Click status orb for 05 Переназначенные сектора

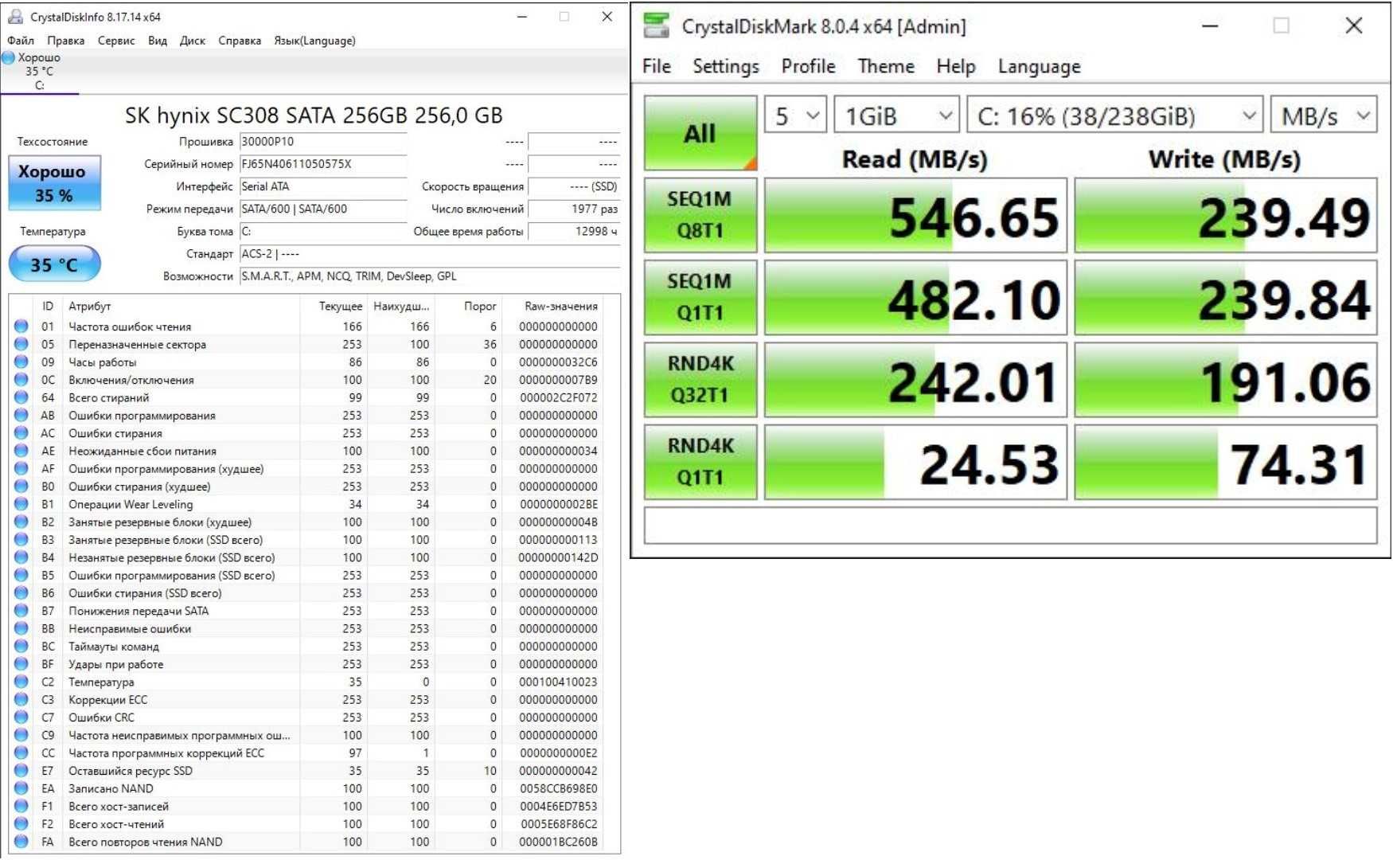tap(21, 344)
